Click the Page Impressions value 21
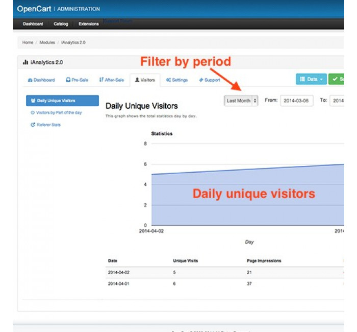The width and height of the screenshot is (357, 332). pyautogui.click(x=249, y=272)
